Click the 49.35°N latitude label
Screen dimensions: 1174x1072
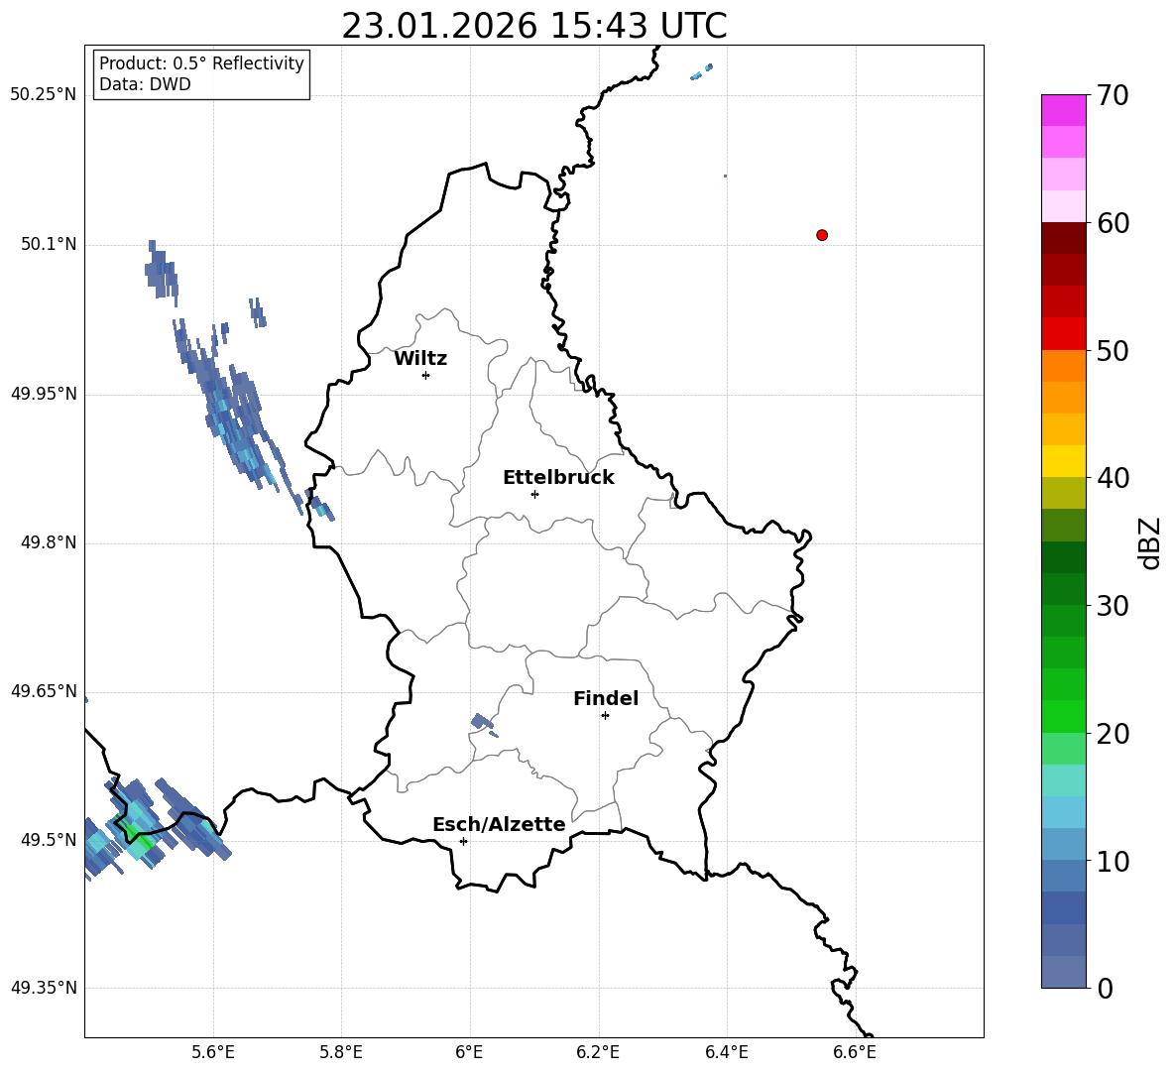pyautogui.click(x=44, y=988)
